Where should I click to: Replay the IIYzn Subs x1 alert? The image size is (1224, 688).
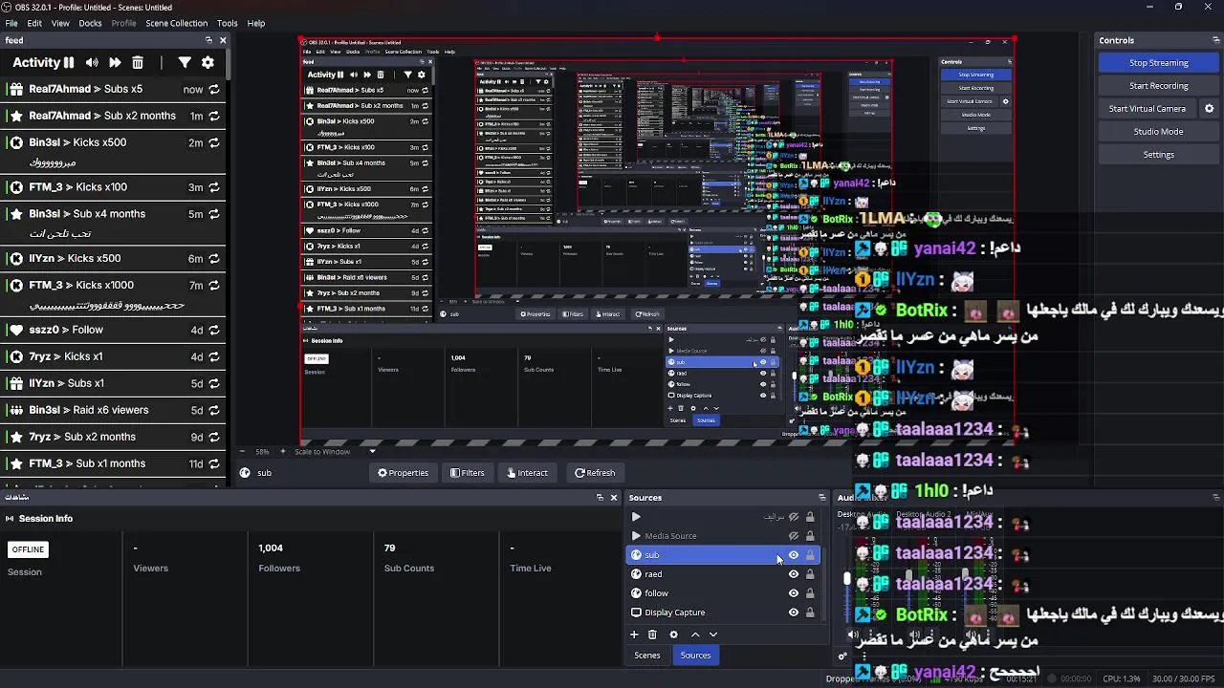pyautogui.click(x=214, y=383)
